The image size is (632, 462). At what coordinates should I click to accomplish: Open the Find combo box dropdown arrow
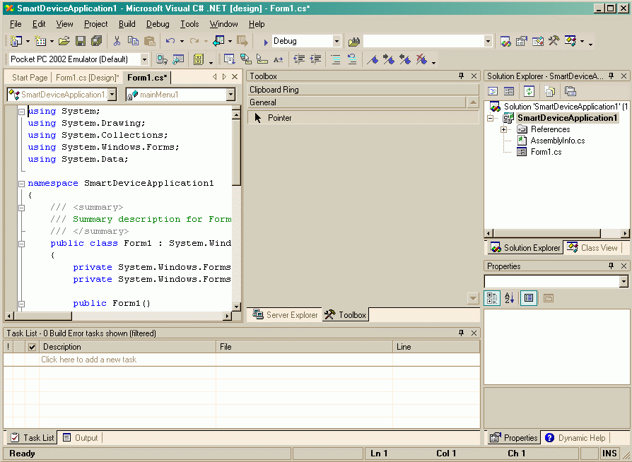coord(488,41)
